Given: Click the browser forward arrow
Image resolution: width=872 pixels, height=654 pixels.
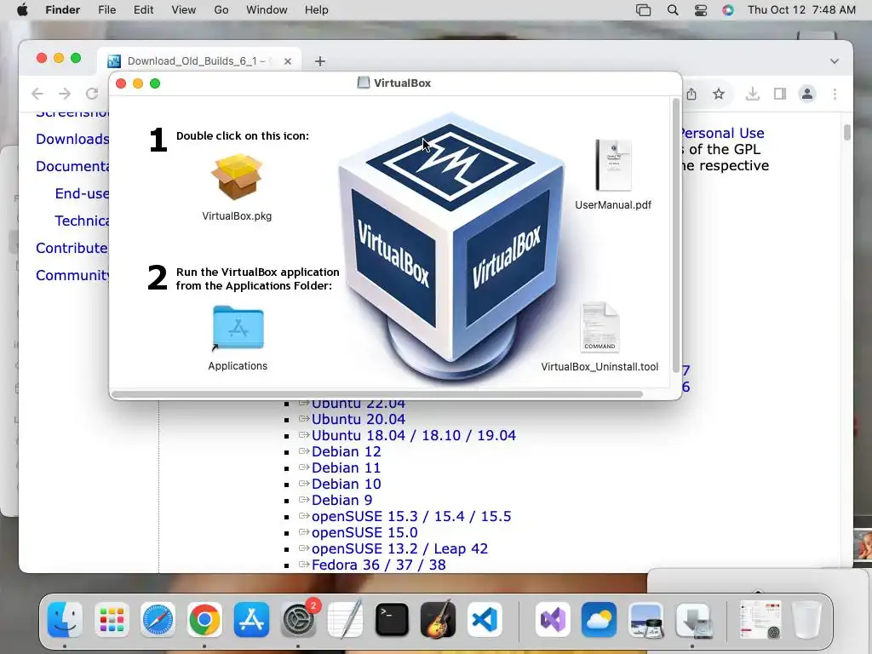Looking at the screenshot, I should [x=65, y=94].
